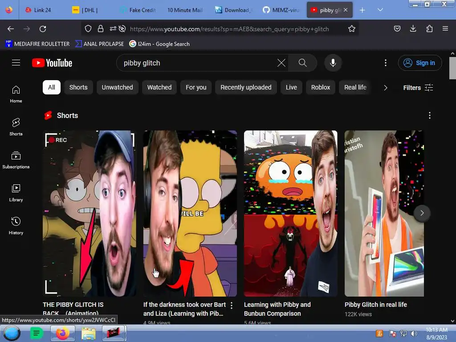Image resolution: width=456 pixels, height=342 pixels.
Task: Open 'THE PIBBY GLITCH IS BACK' title
Action: click(73, 309)
